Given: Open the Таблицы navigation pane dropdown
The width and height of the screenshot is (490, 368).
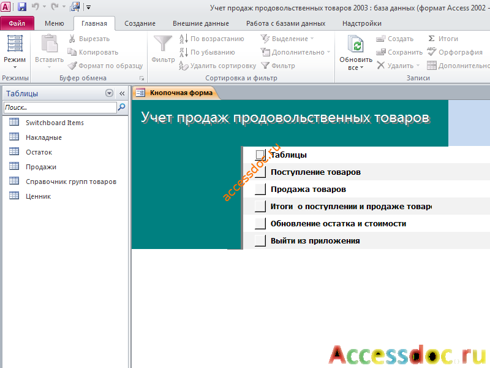Looking at the screenshot, I should [109, 93].
